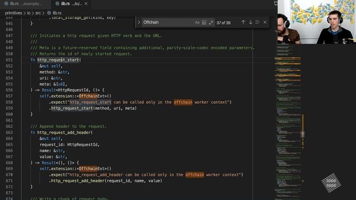Click the Rust icon on first tab
Viewport: 356px width, 200px height.
pyautogui.click(x=6, y=4)
